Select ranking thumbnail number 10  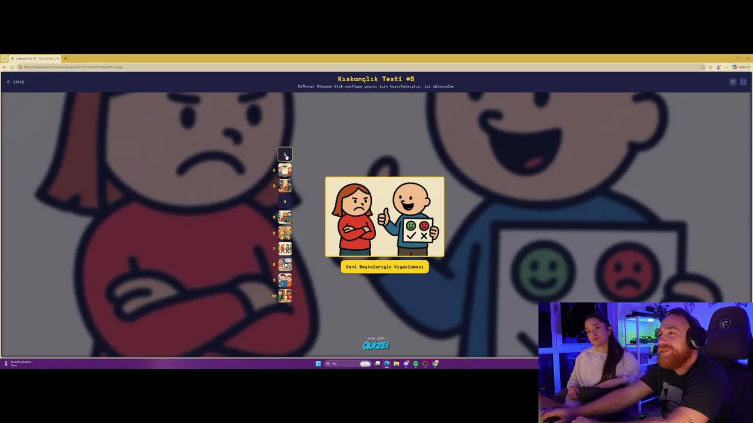[285, 296]
